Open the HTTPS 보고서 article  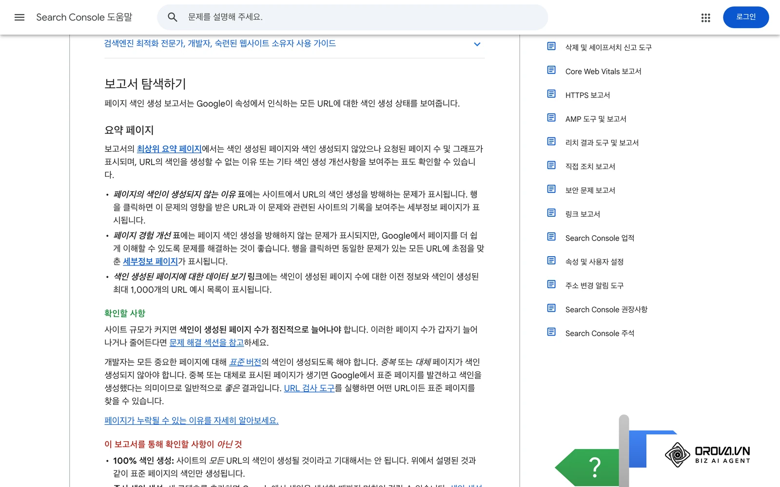(587, 95)
